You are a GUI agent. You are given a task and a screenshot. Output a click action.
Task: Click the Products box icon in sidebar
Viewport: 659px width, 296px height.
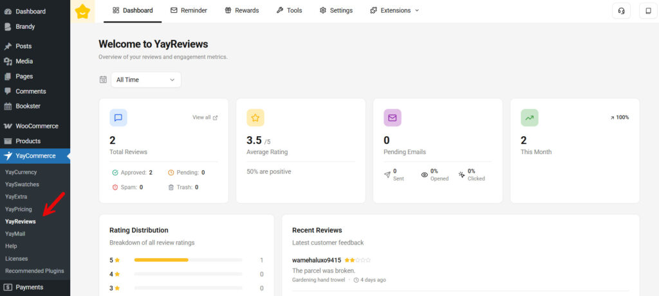[x=8, y=141]
